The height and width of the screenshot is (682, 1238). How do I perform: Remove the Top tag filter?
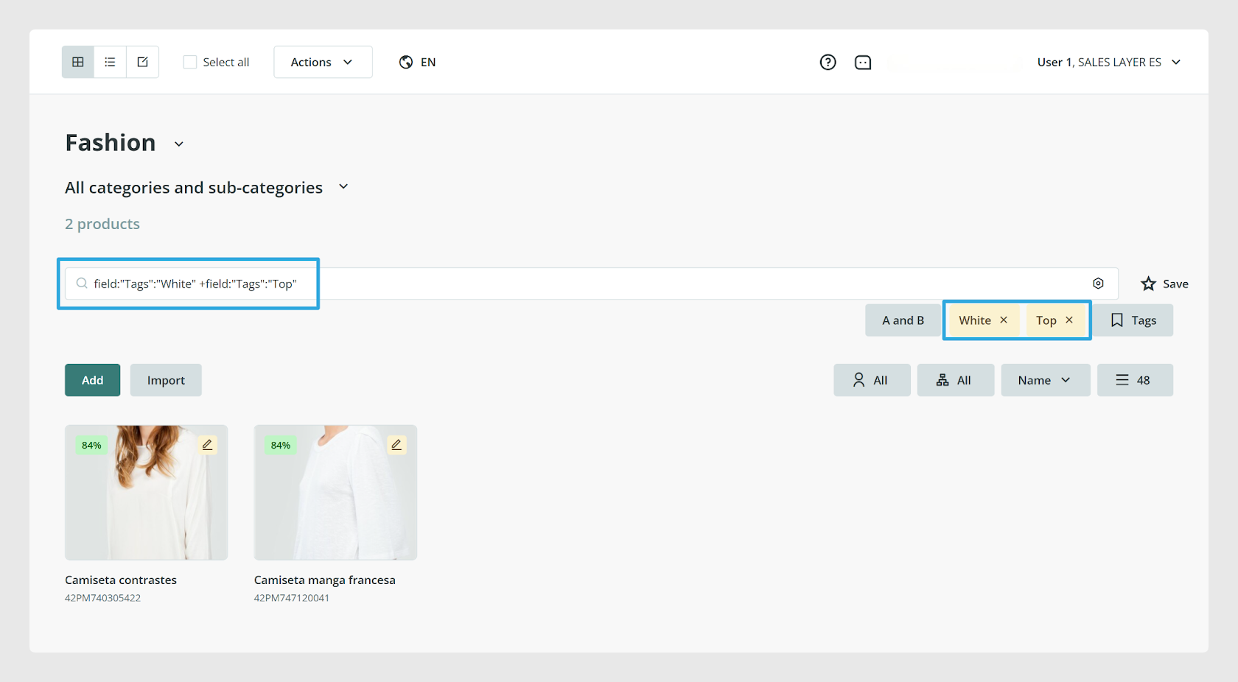point(1069,320)
